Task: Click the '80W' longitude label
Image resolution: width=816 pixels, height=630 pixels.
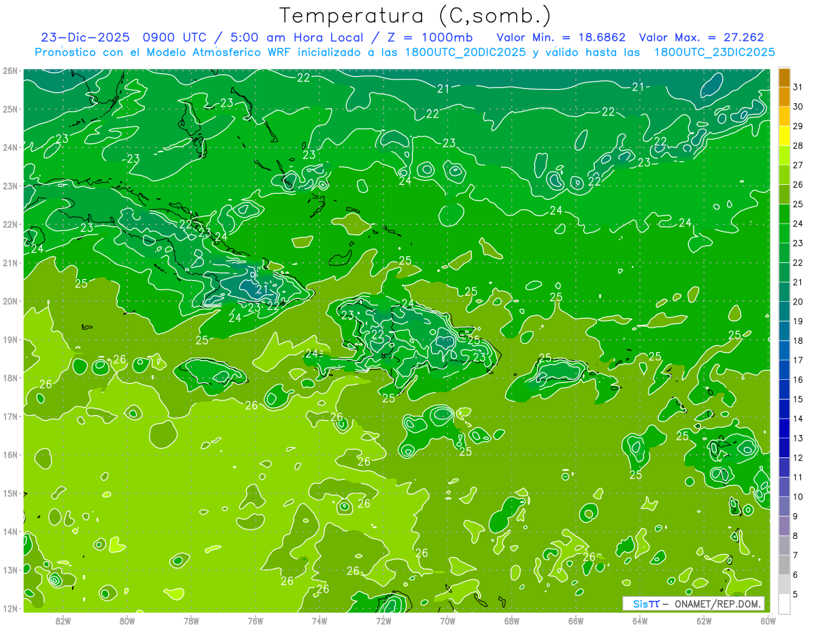Action: click(x=126, y=620)
